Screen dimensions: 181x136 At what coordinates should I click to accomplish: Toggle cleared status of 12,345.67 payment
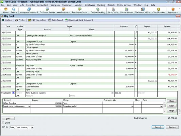(x=136, y=51)
